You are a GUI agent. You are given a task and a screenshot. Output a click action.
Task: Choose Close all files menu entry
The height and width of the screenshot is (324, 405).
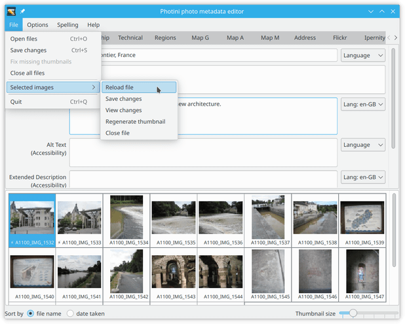(53, 73)
